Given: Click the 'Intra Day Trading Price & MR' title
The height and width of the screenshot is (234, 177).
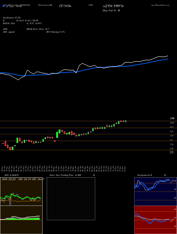Looking at the screenshot, I should click(x=65, y=175).
